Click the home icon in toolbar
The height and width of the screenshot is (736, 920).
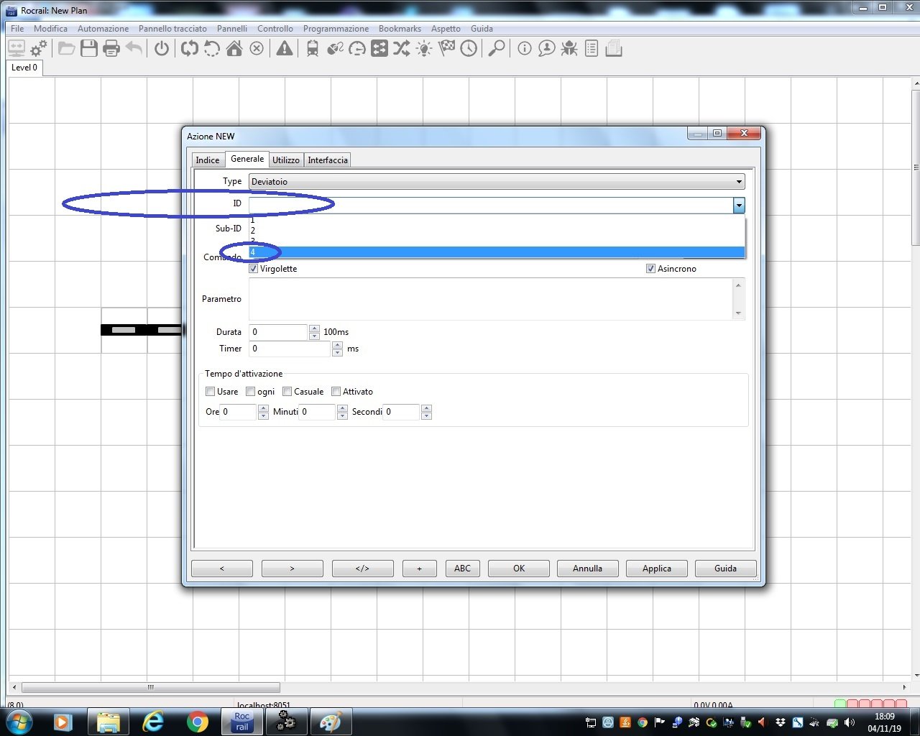[x=234, y=49]
